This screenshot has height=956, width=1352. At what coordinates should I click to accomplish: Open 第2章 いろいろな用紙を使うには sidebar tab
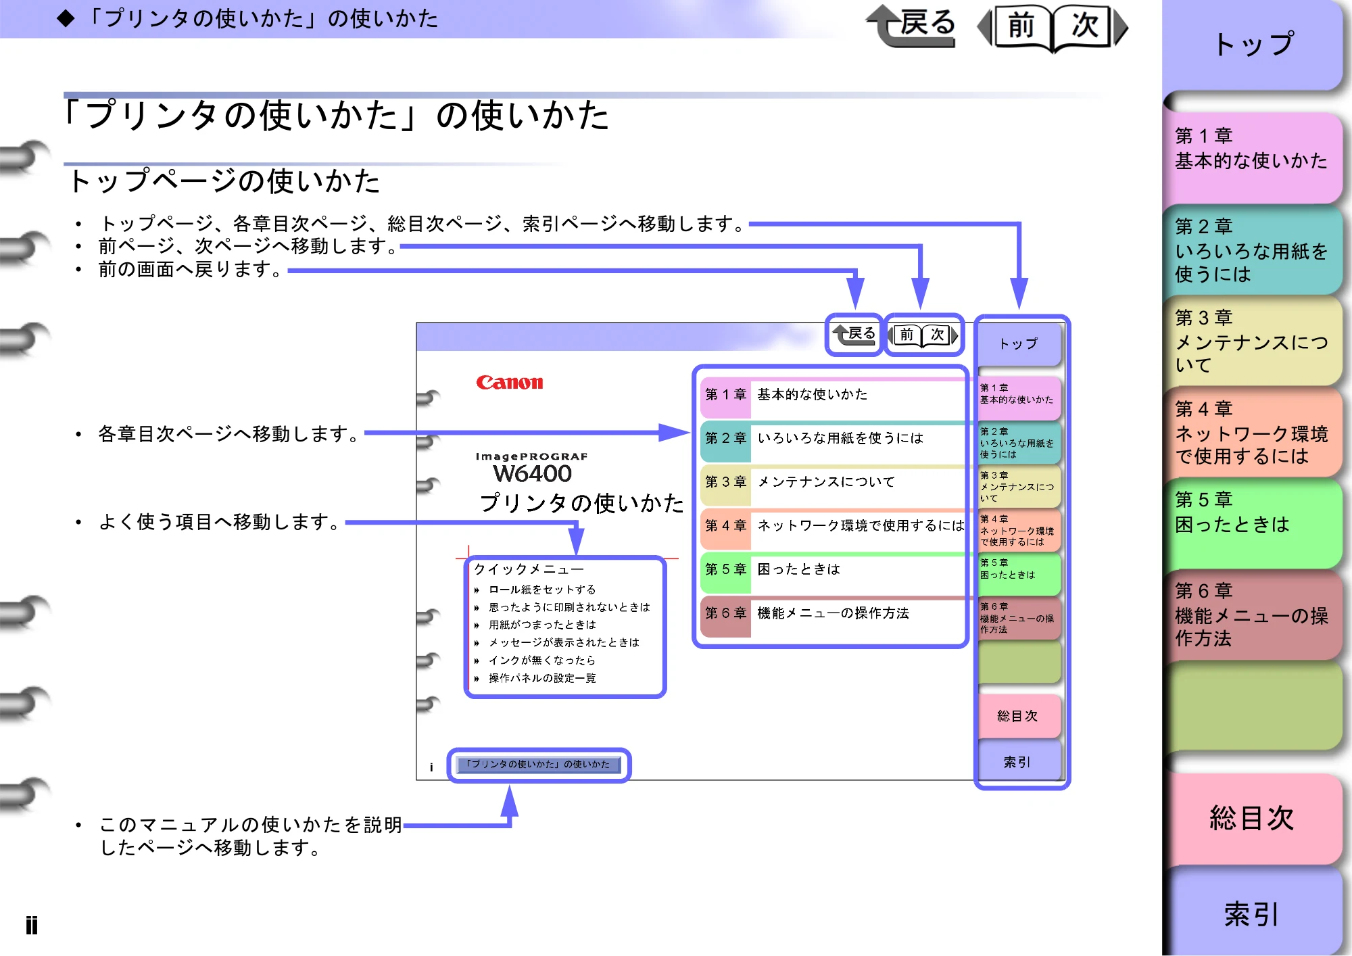point(1253,249)
